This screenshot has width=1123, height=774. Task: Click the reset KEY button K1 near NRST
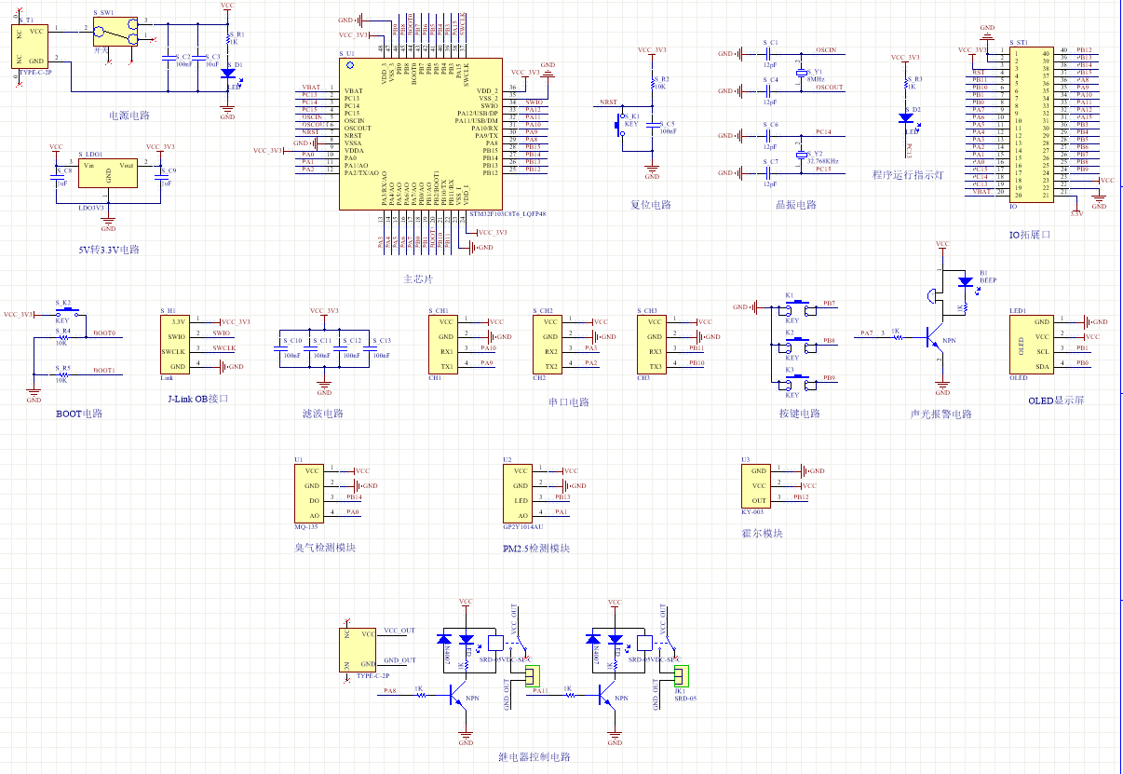pyautogui.click(x=619, y=125)
